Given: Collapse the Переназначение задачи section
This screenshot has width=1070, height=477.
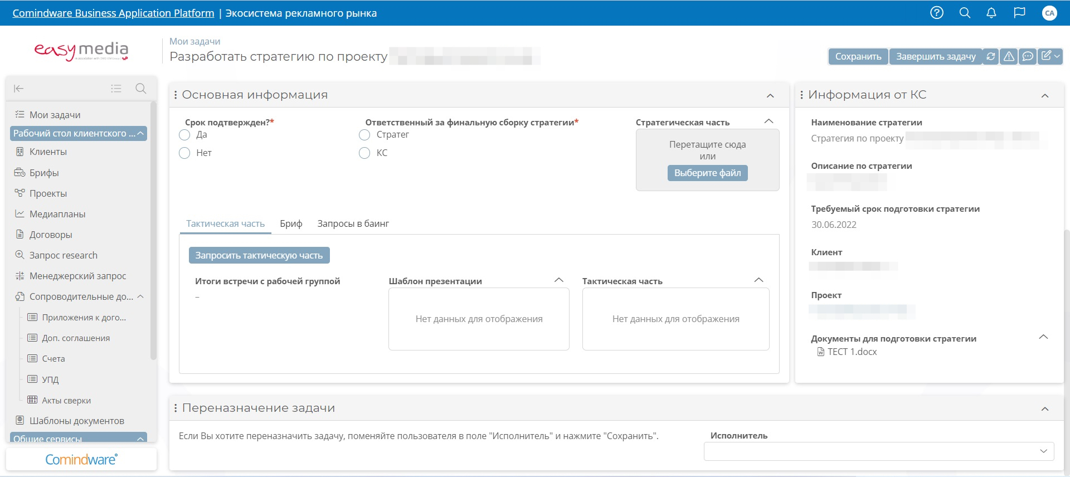Looking at the screenshot, I should (1045, 409).
